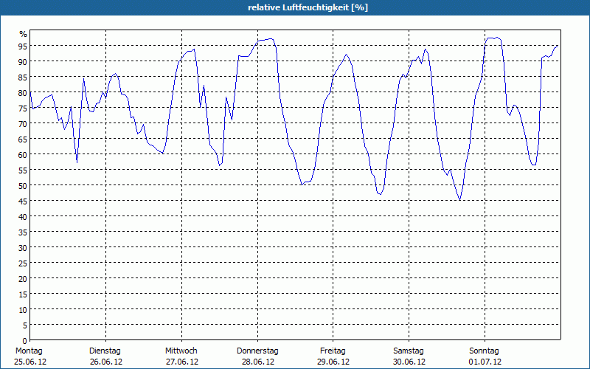Click the date '30.06.12'

coord(409,362)
